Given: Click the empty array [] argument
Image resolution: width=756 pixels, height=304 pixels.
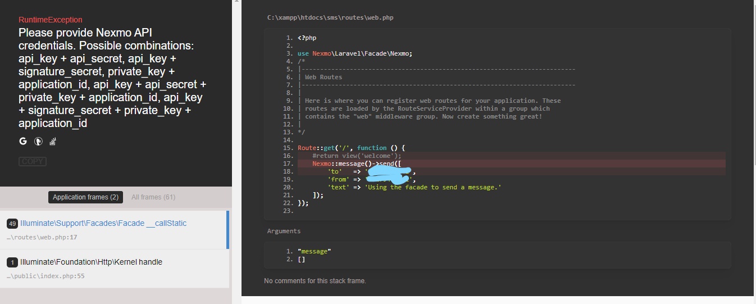Looking at the screenshot, I should (302, 259).
